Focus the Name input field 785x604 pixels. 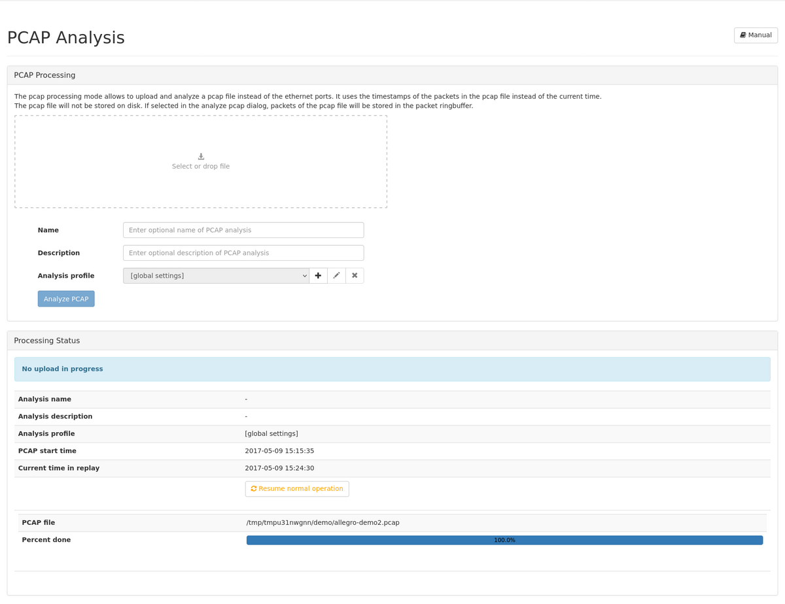pyautogui.click(x=243, y=230)
